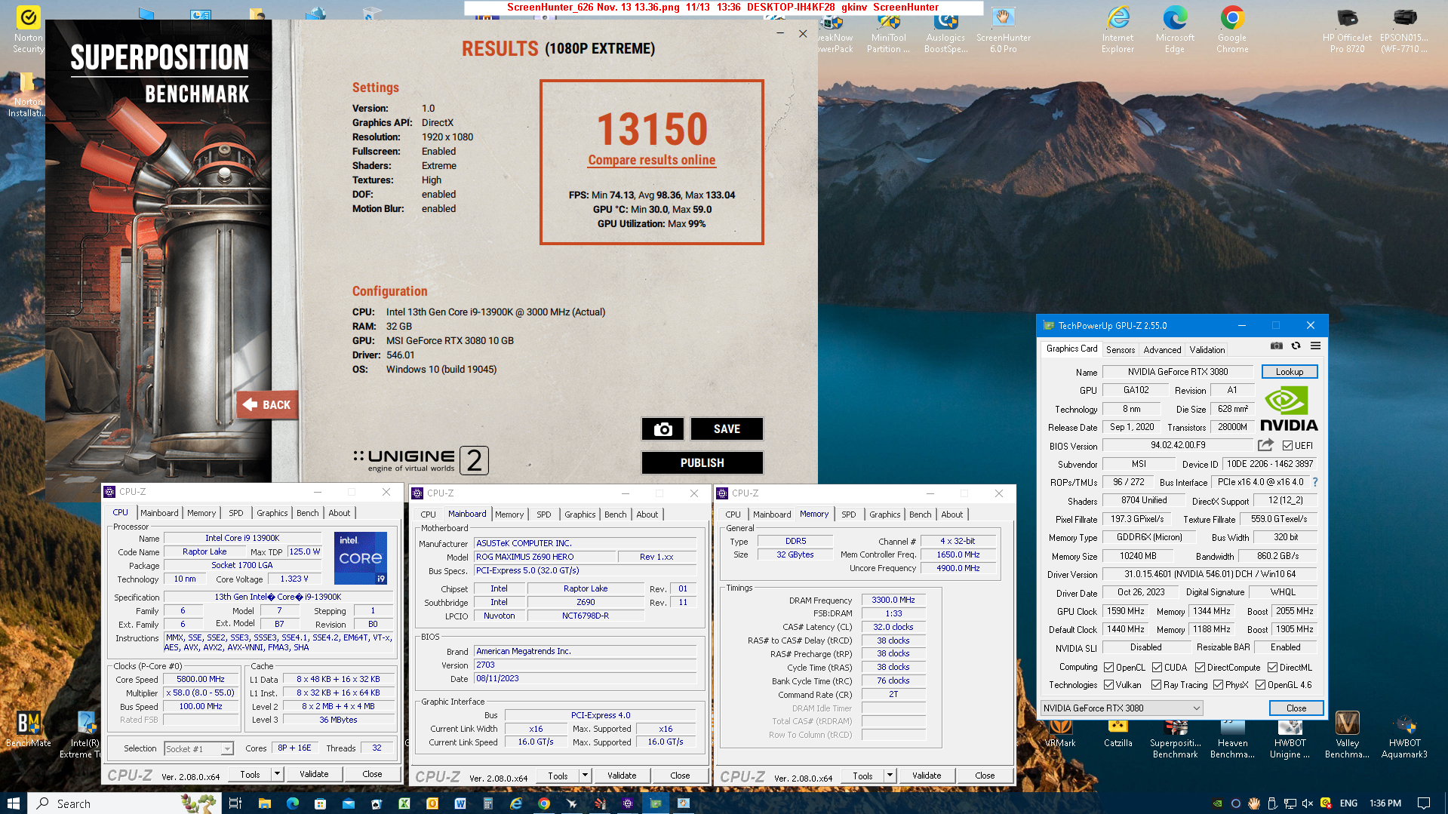Open the GPU-Z hamburger menu
This screenshot has width=1448, height=814.
pyautogui.click(x=1315, y=346)
